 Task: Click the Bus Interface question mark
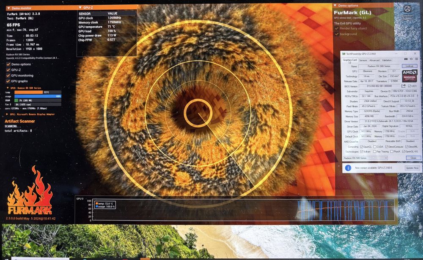click(x=418, y=96)
